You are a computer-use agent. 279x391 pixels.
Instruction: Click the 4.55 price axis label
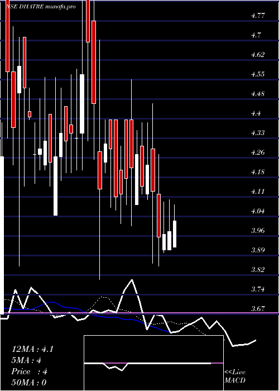point(258,74)
